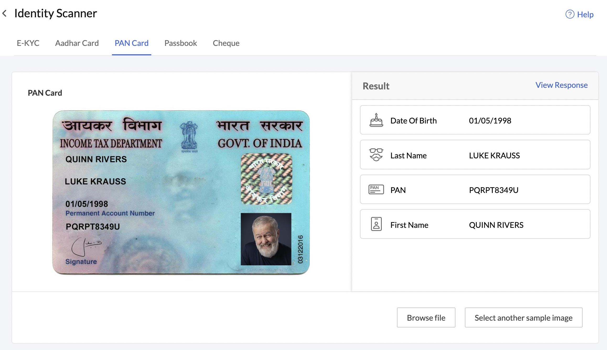Click the First Name profile icon
Viewport: 607px width, 350px height.
[x=376, y=225]
